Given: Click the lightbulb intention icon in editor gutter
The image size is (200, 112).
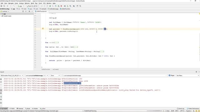Looking at the screenshot, I should (43, 29).
